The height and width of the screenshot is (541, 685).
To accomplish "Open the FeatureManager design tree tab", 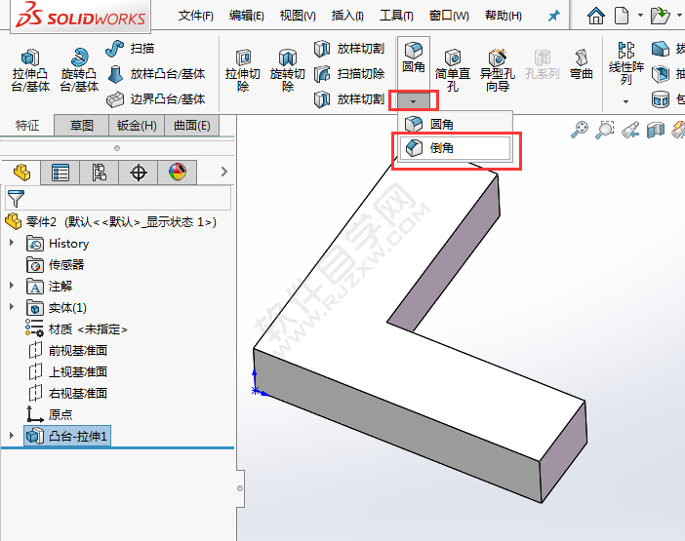I will click(21, 173).
